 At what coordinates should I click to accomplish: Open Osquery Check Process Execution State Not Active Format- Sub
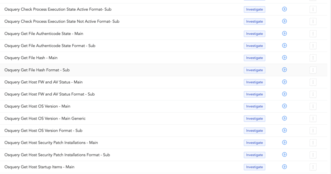coord(62,21)
